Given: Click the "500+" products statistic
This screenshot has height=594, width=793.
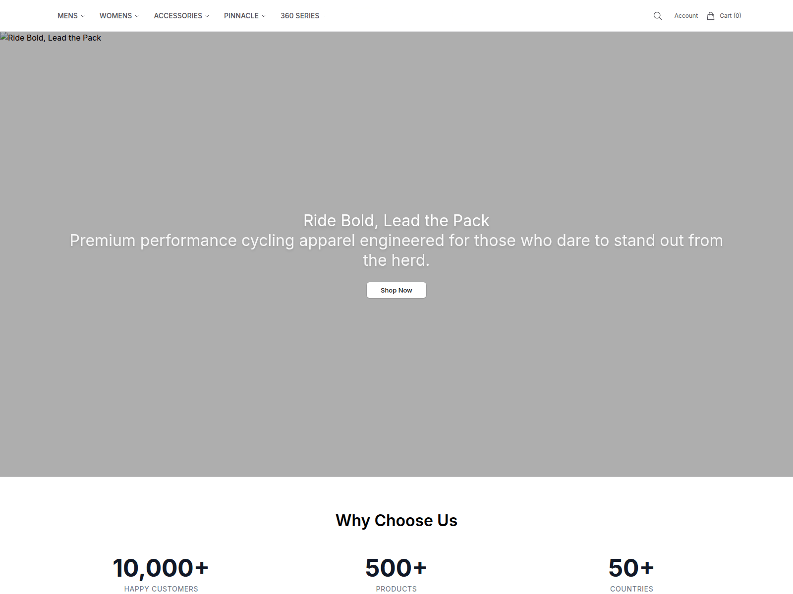Looking at the screenshot, I should pos(396,568).
